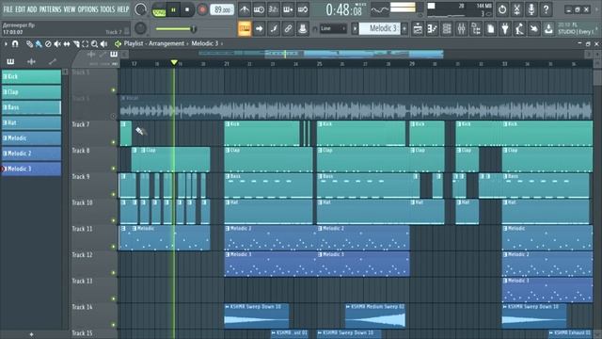Select the Melodic 2 pattern in picker
This screenshot has width=602, height=339.
tap(31, 153)
